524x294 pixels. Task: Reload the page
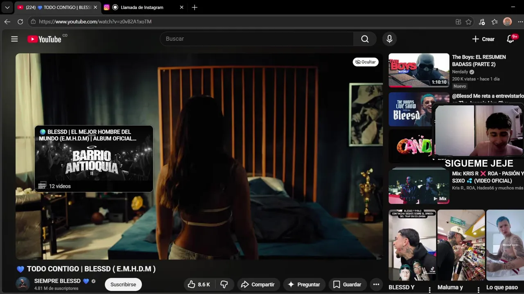click(x=20, y=22)
